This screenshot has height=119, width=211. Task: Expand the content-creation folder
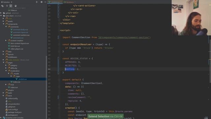coord(6,41)
